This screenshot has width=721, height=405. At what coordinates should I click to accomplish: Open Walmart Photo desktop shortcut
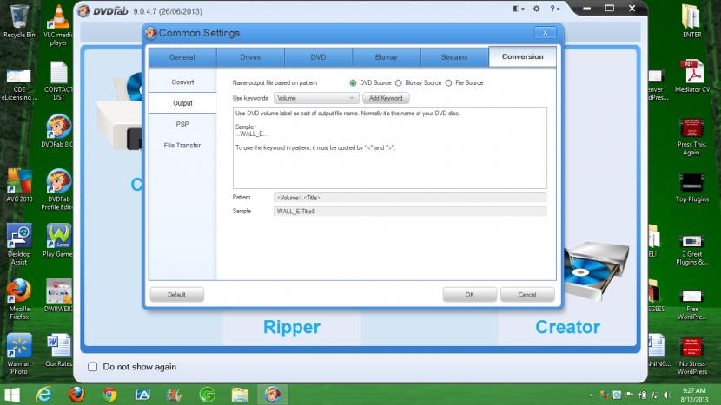[19, 354]
